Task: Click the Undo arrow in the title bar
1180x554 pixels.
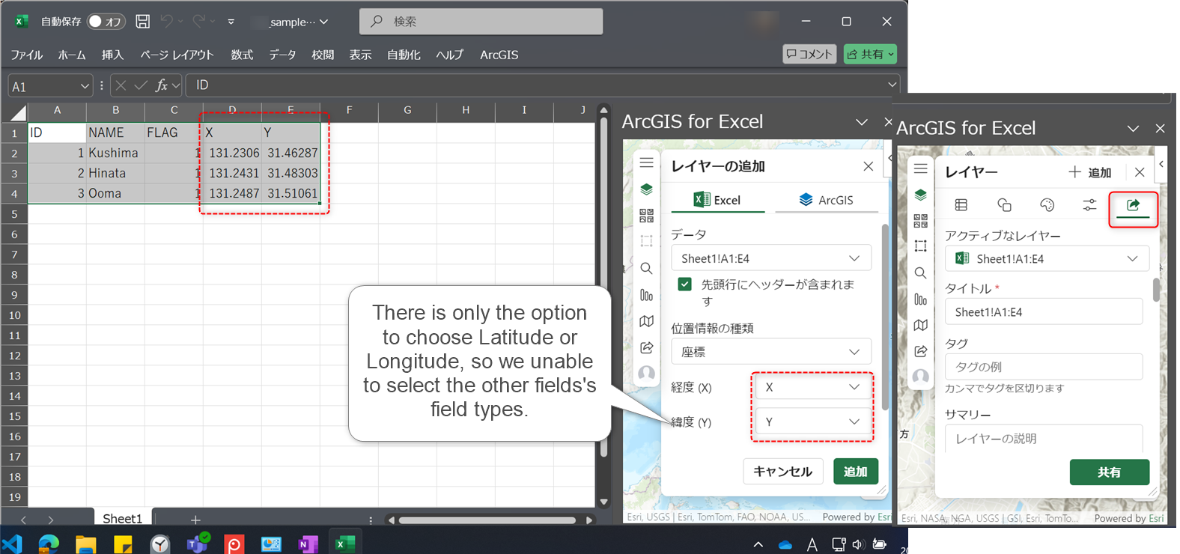Action: coord(166,22)
